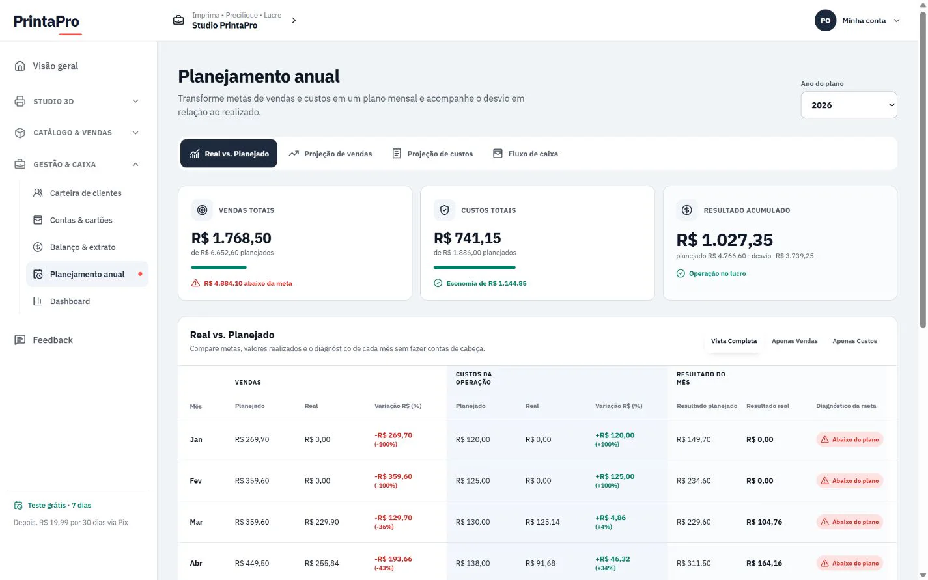Click the home icon for Visão geral
This screenshot has height=580, width=928.
[x=20, y=66]
